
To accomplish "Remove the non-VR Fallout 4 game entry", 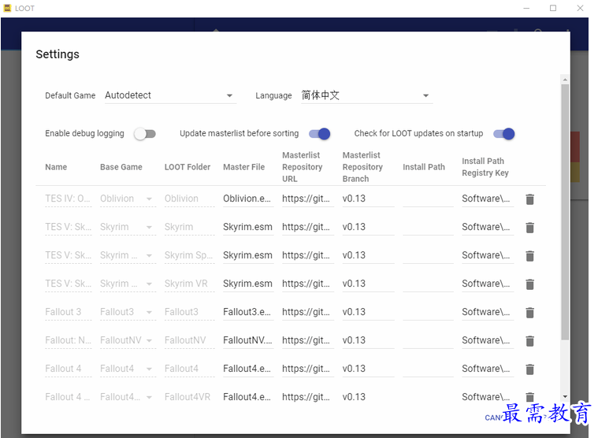I will point(529,369).
